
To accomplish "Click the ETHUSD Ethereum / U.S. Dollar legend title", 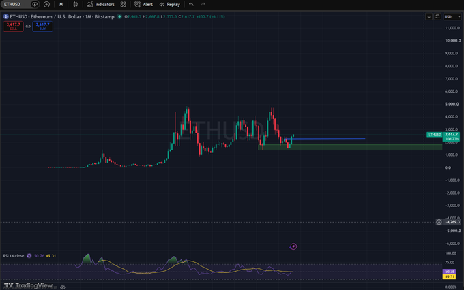I will click(62, 16).
